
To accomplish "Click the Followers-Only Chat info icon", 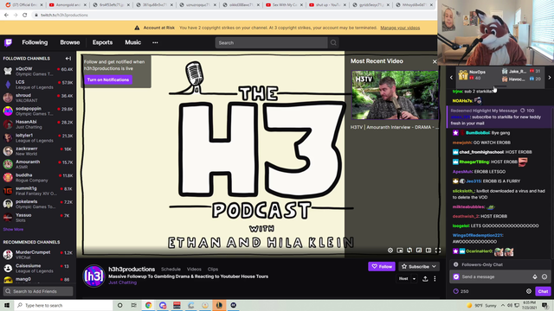I will click(x=456, y=264).
